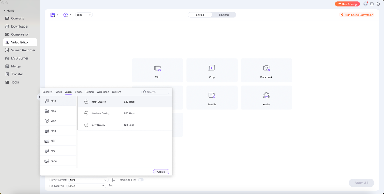Click the format Search field
The width and height of the screenshot is (384, 194).
pos(155,92)
